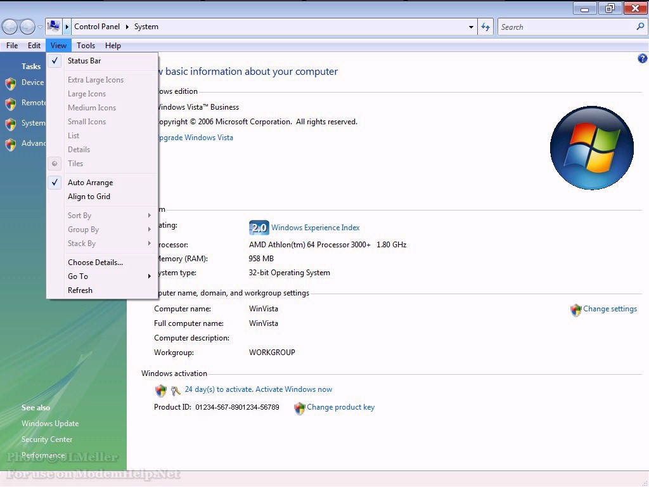Image resolution: width=649 pixels, height=487 pixels.
Task: Click the checkmark beside Auto Arrange
Action: click(x=55, y=183)
